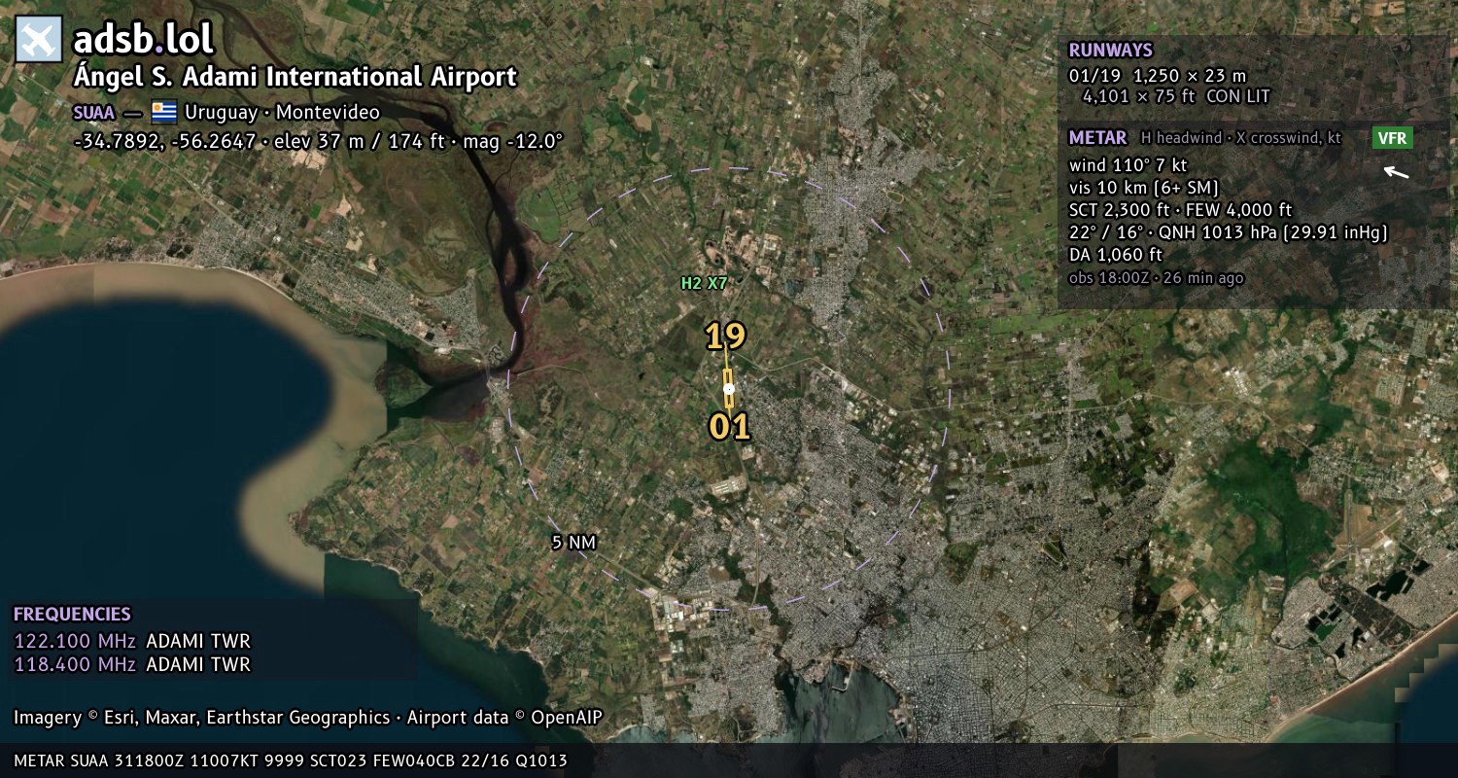Image resolution: width=1458 pixels, height=778 pixels.
Task: Click the H headwind · X crosswind legend
Action: 1241,138
